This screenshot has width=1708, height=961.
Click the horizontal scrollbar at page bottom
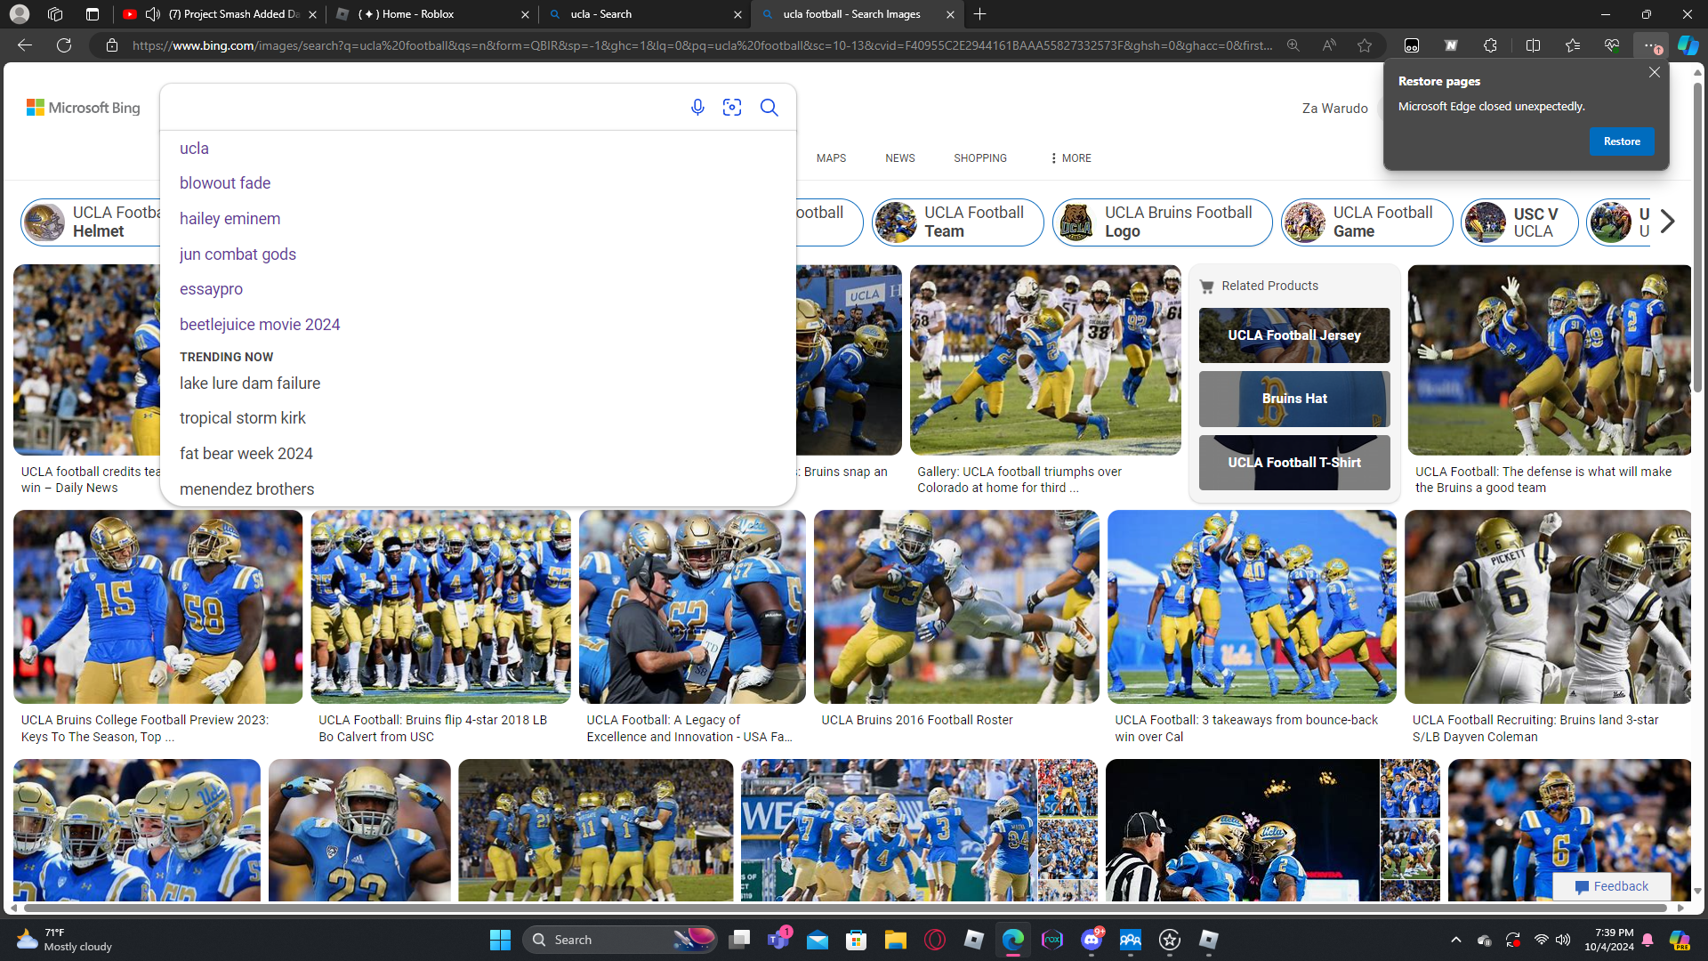point(845,908)
